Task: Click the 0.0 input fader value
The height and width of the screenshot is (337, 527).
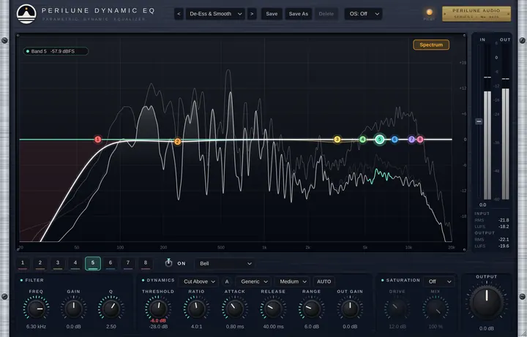Action: coord(482,205)
